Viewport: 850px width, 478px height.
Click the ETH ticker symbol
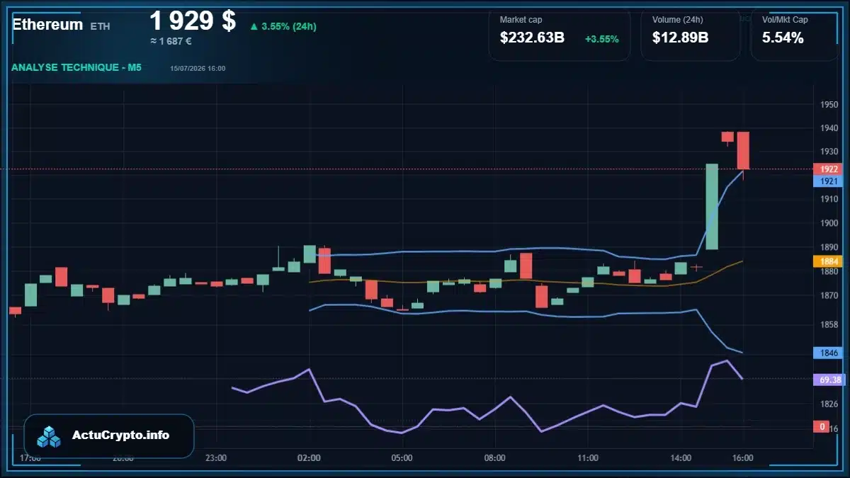100,26
